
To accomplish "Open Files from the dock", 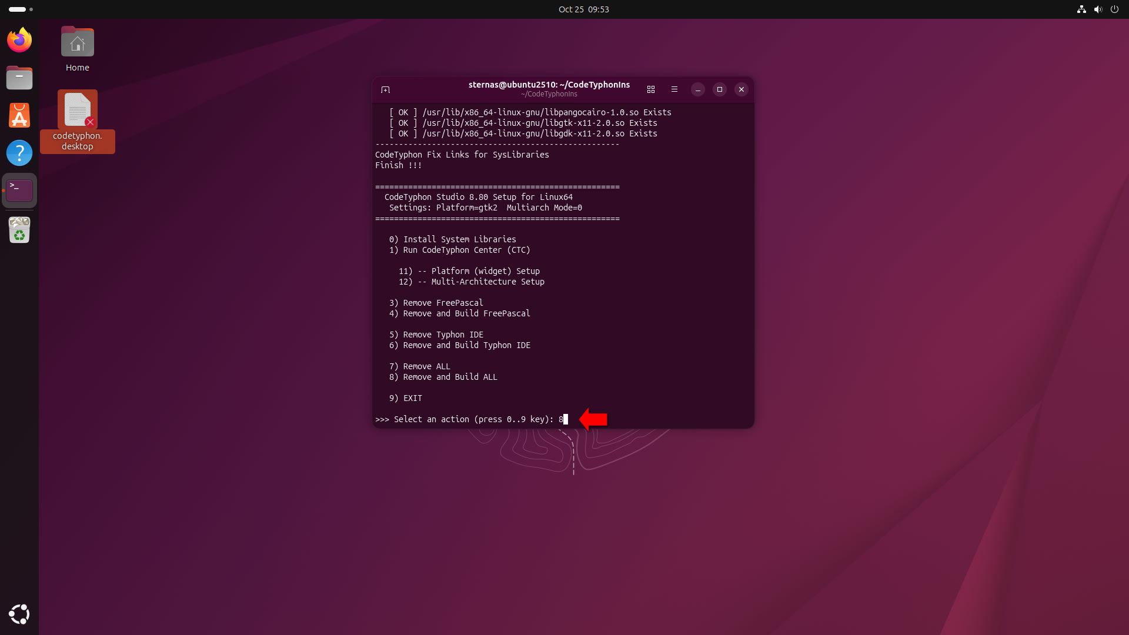I will tap(19, 78).
